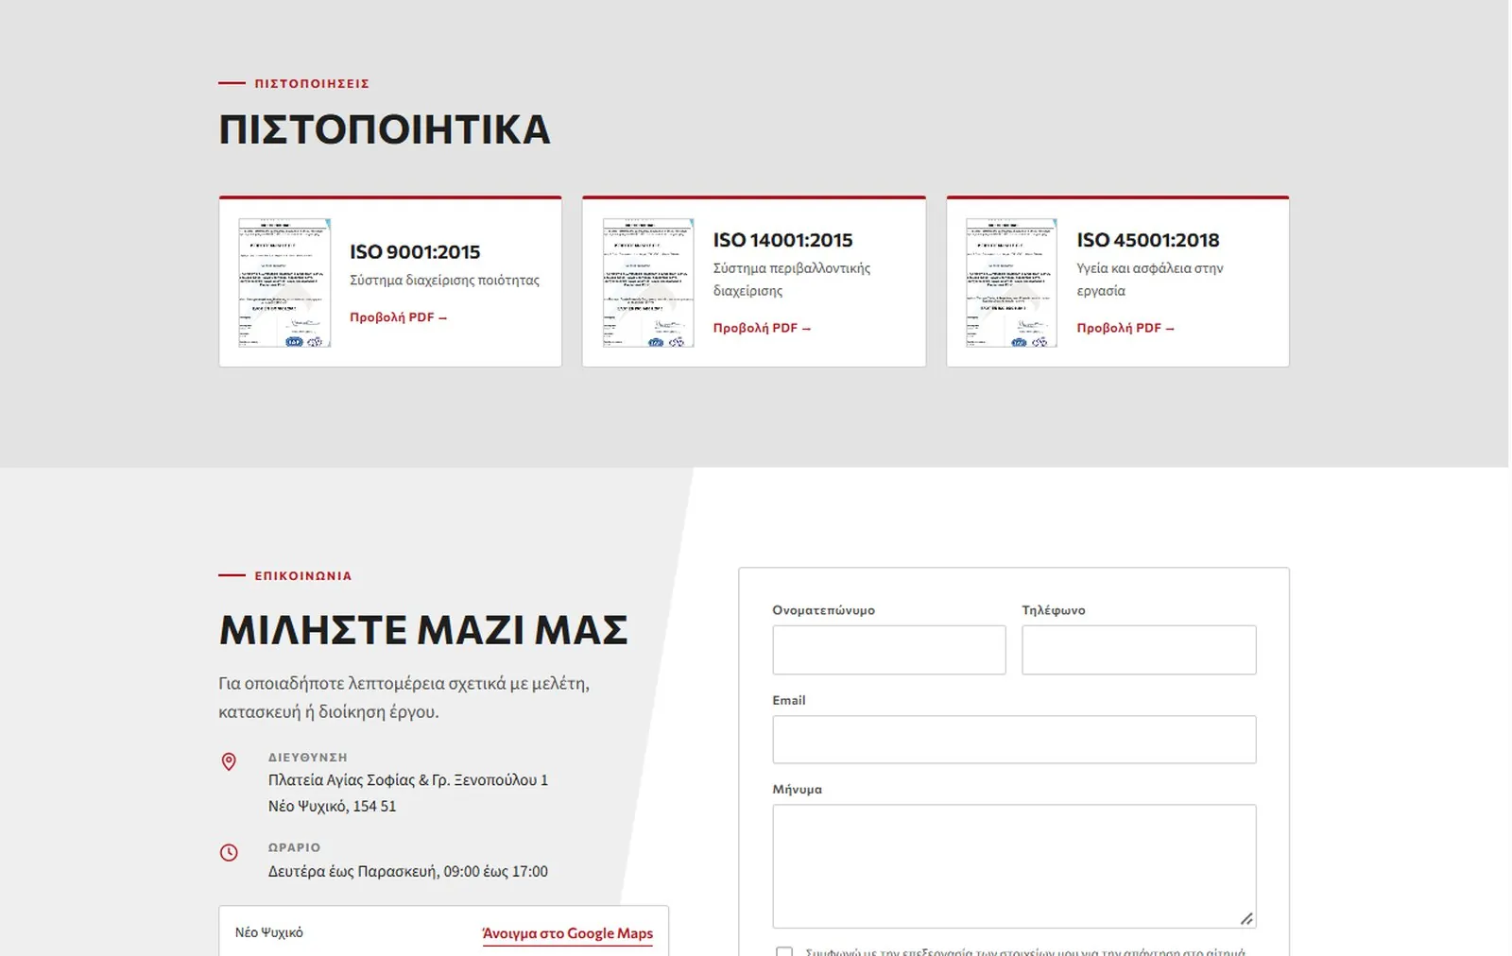View PDF link for ISO 14001:2015

point(762,328)
